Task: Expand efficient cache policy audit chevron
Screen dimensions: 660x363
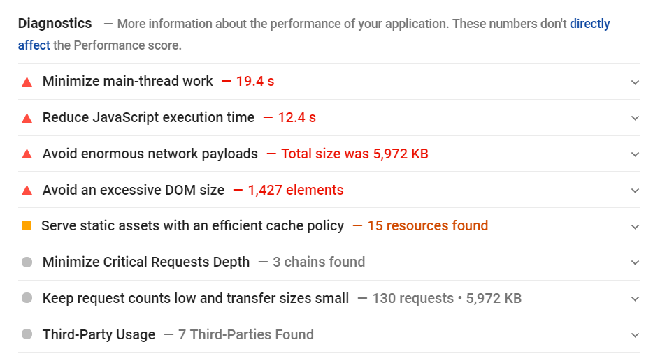Action: 635,227
